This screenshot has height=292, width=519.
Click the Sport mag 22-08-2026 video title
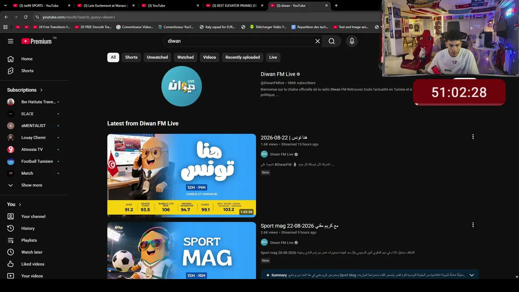300,226
